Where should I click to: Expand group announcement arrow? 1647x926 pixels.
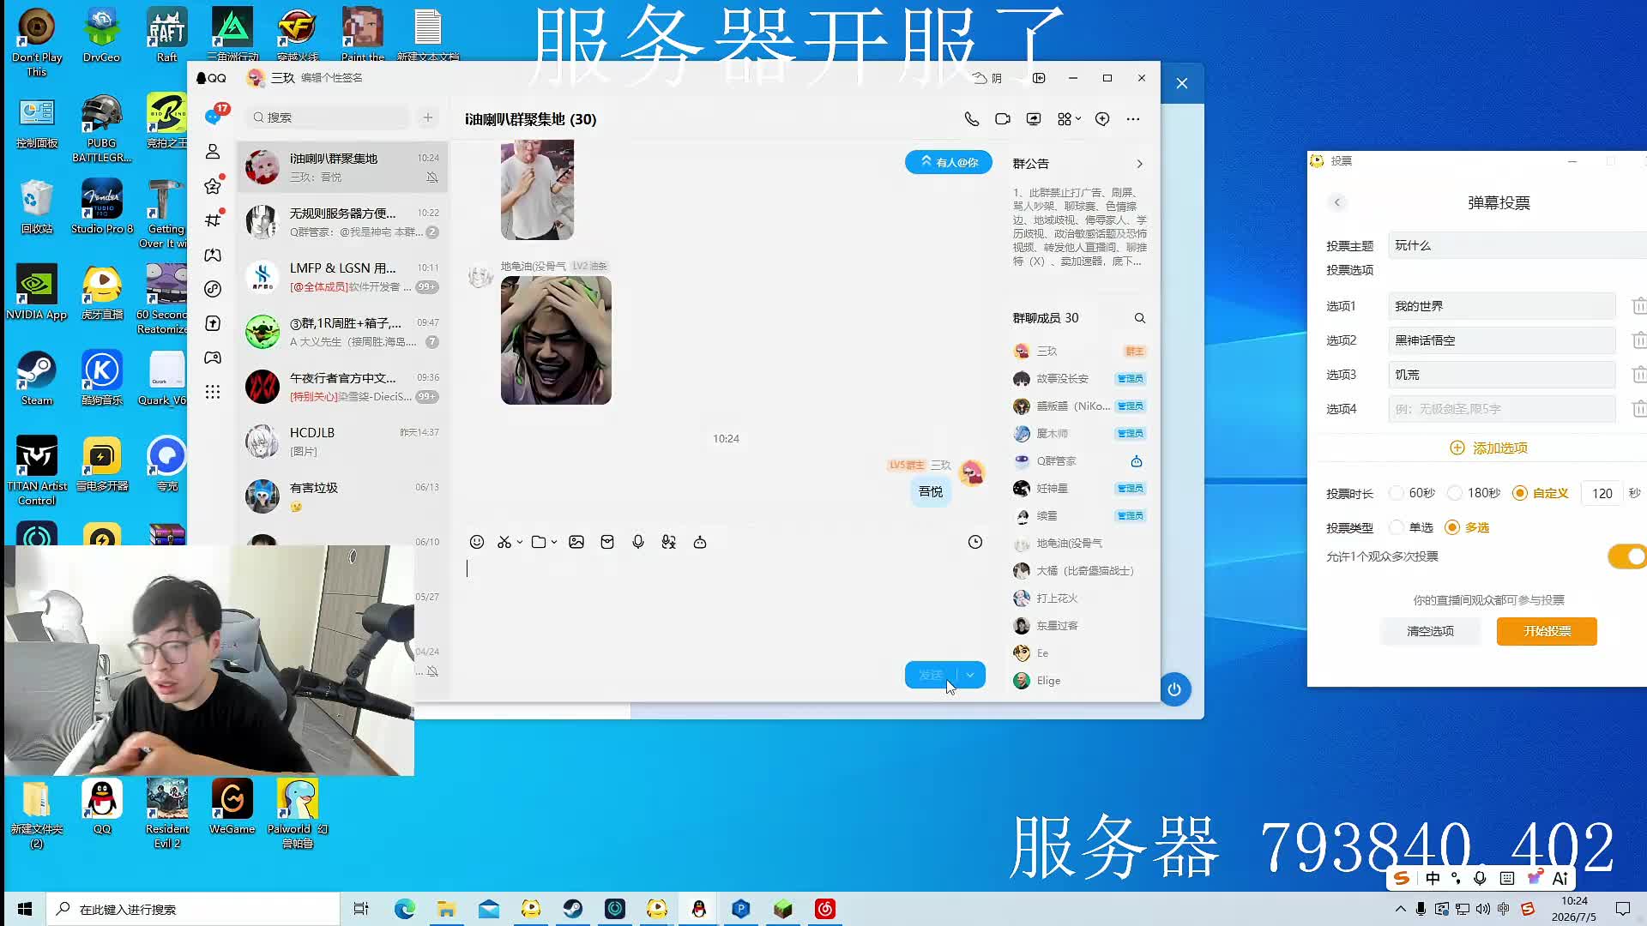coord(1139,164)
